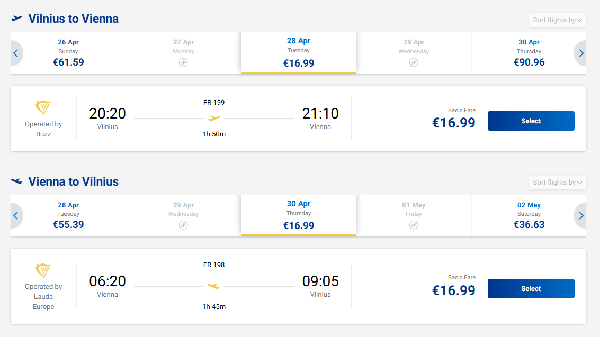600x337 pixels.
Task: Choose 30 Apr Thursday €90.96 outbound tab
Action: tap(529, 53)
